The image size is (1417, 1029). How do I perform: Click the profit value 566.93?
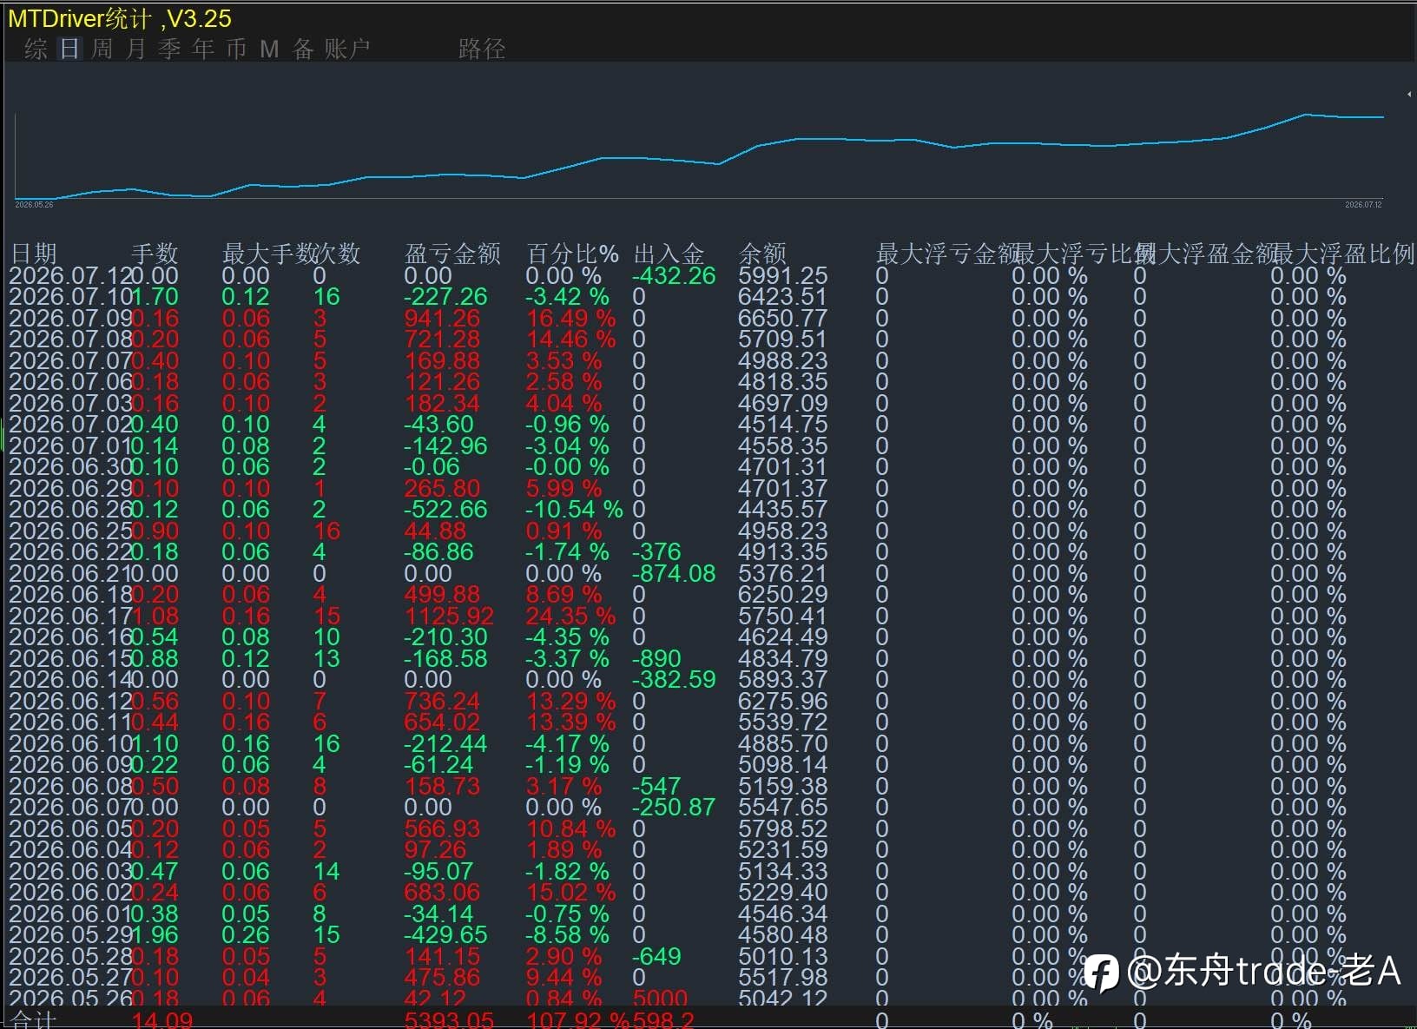(x=441, y=828)
